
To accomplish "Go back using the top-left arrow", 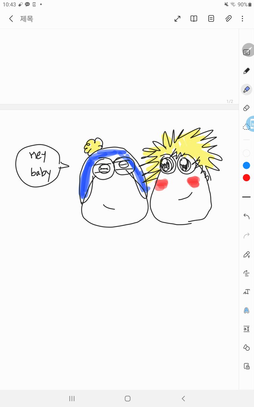I will pyautogui.click(x=11, y=19).
